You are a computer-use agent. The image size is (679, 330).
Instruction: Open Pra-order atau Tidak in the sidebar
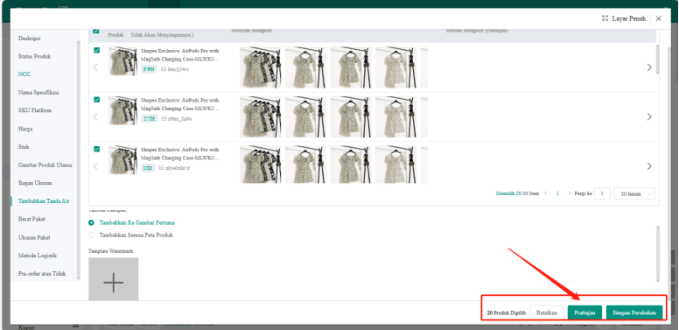tap(42, 274)
